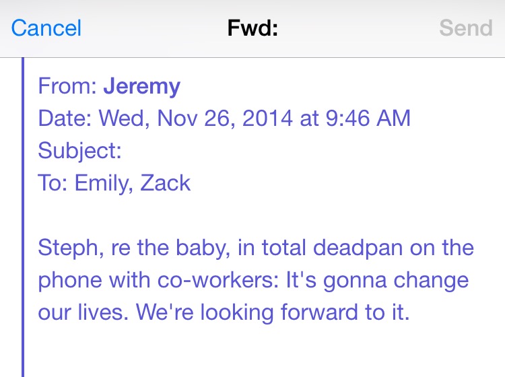Screen dimensions: 505x377
Task: Tap the sender name Jeremy
Action: pyautogui.click(x=142, y=86)
